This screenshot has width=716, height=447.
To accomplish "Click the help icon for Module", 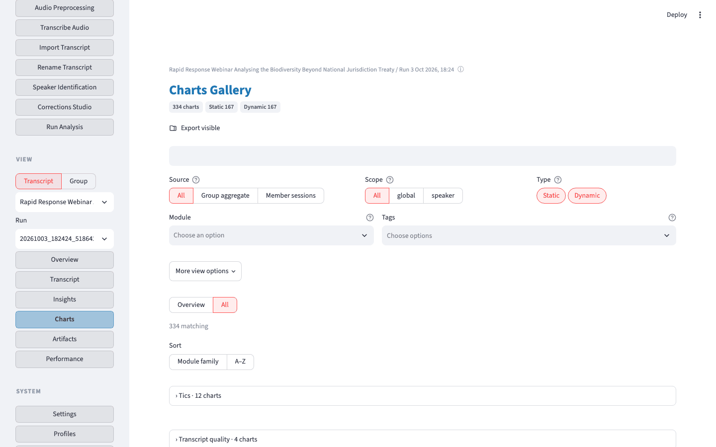I will point(370,218).
